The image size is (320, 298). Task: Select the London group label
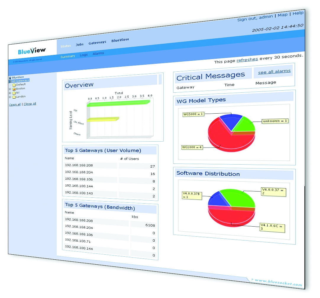coord(21,96)
